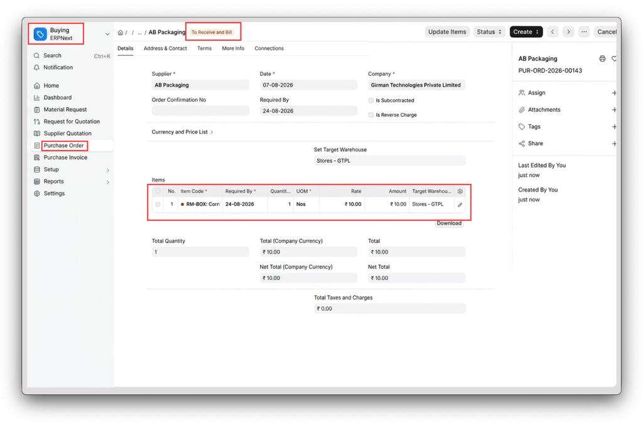Click the Supplier Quotation icon in sidebar
Viewport: 643px width, 427px height.
37,133
